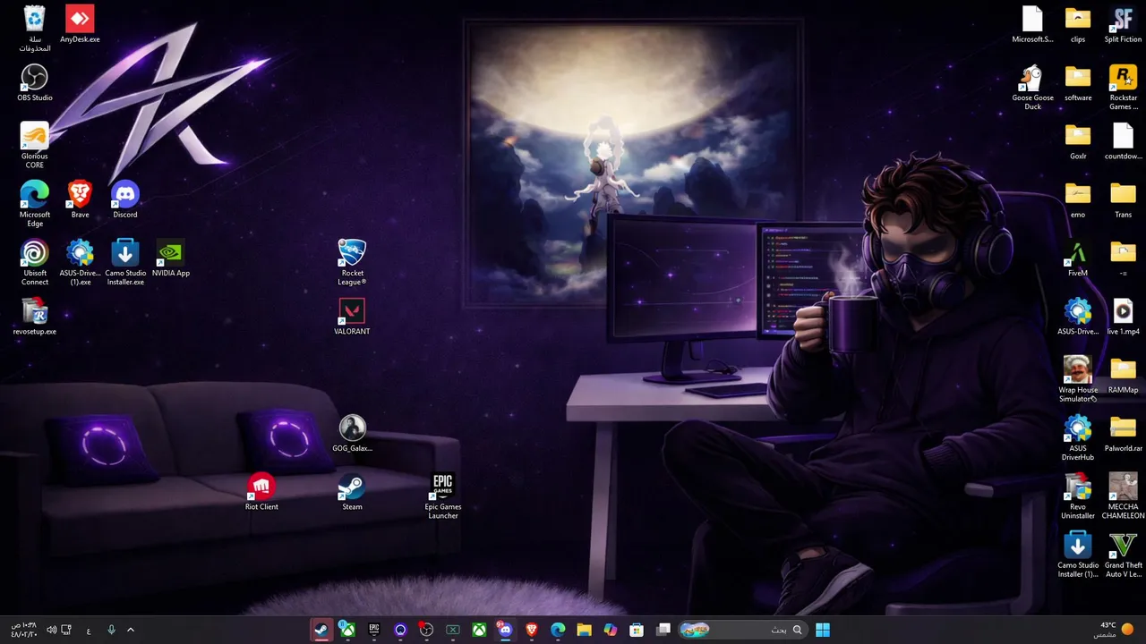1146x644 pixels.
Task: Open the clock and date panel
Action: click(23, 630)
